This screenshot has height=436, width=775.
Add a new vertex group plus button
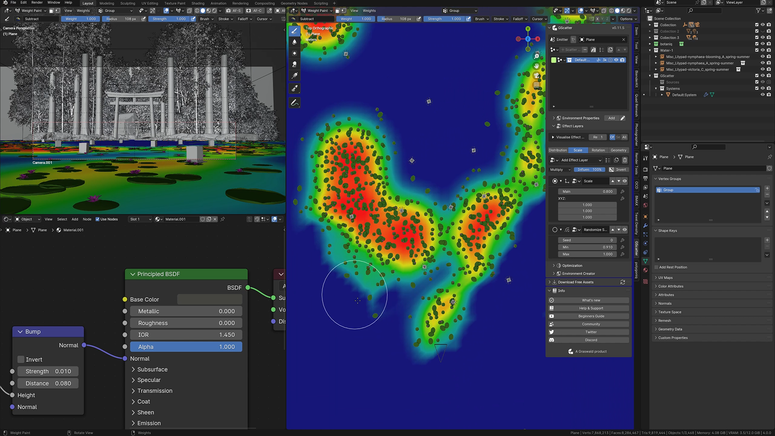pyautogui.click(x=767, y=189)
